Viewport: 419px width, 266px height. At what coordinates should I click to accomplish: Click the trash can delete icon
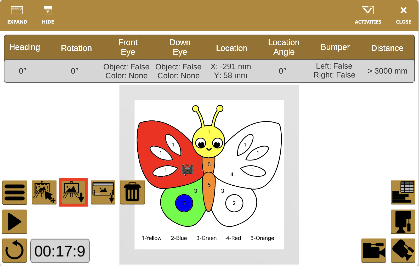pyautogui.click(x=132, y=192)
